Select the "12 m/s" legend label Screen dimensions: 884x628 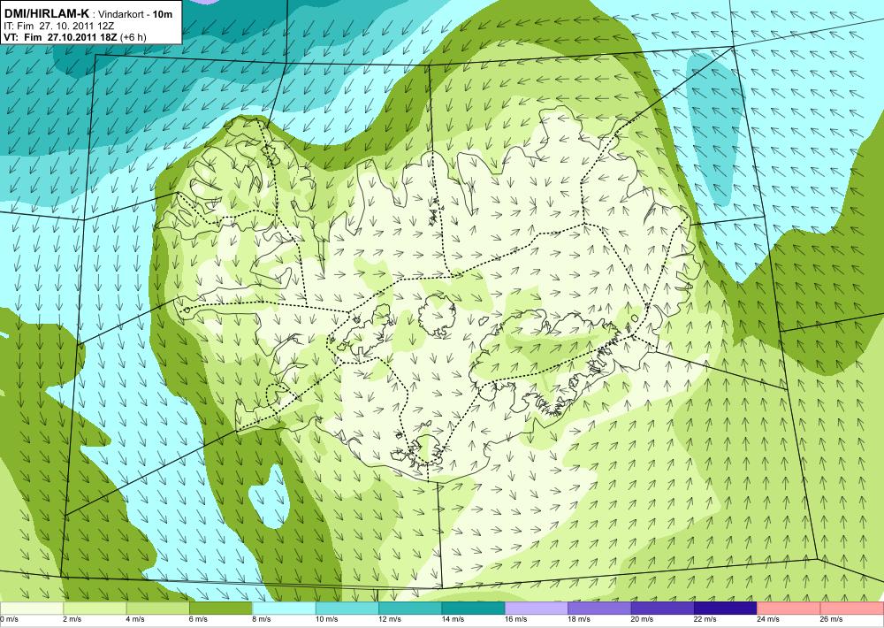tap(390, 619)
